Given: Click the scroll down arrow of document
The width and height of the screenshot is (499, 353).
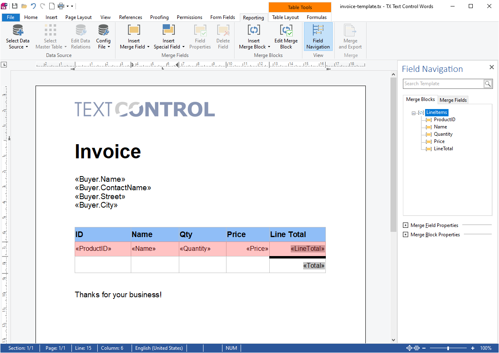Looking at the screenshot, I should [394, 340].
